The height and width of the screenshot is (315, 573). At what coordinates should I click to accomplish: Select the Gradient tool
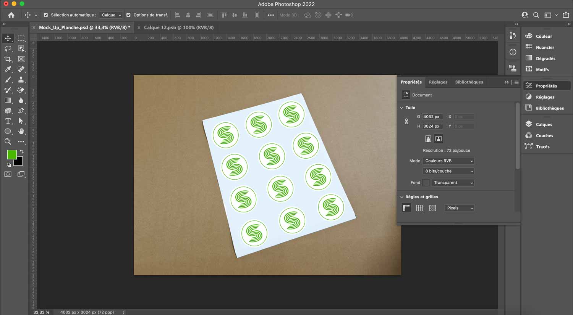coord(8,100)
